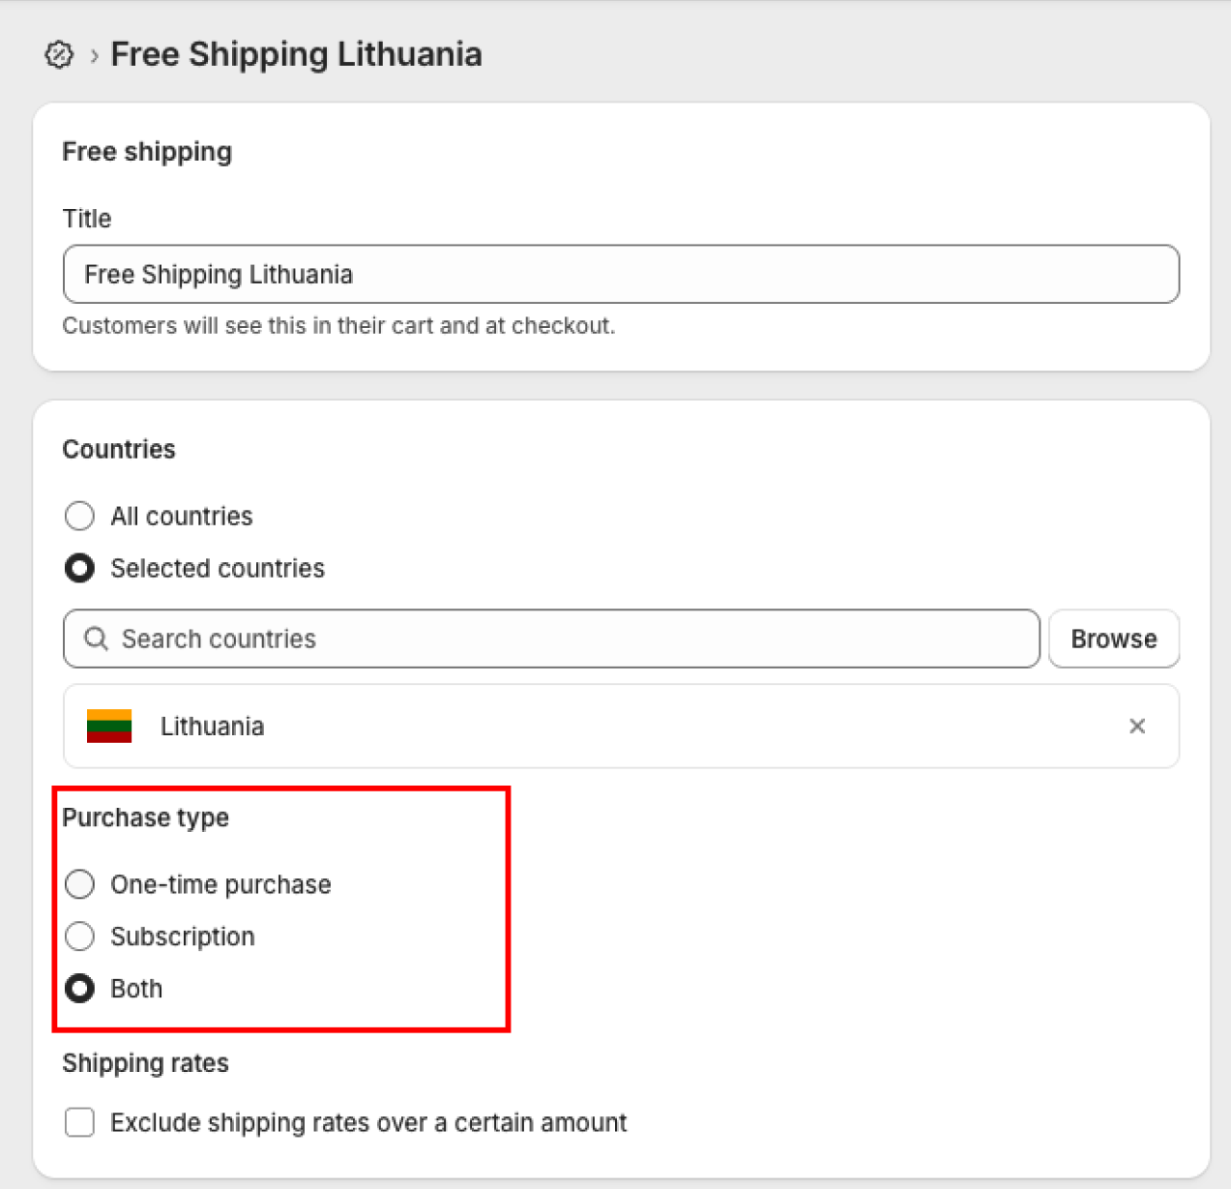
Task: Click the Purchase type section heading
Action: 146,818
